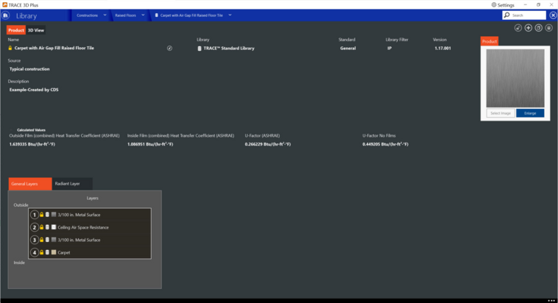Close the Library with the X circle
This screenshot has width=558, height=303.
553,15
